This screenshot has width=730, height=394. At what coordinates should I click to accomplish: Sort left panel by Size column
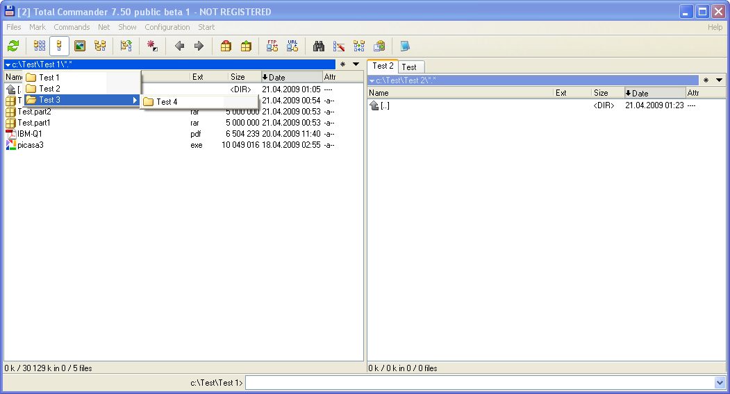(244, 77)
